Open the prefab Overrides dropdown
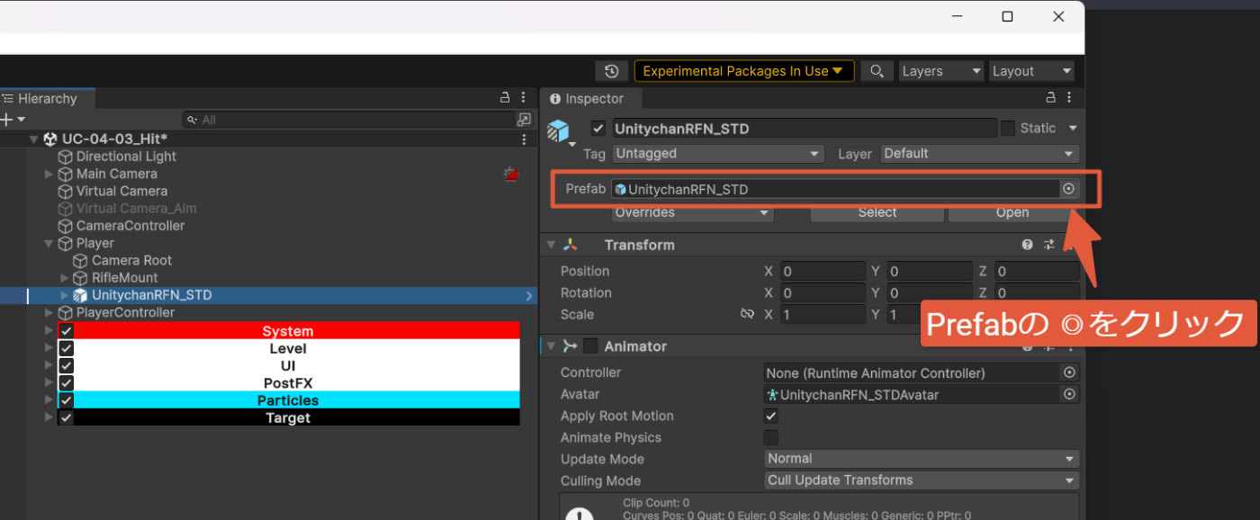The width and height of the screenshot is (1260, 520). pyautogui.click(x=692, y=213)
